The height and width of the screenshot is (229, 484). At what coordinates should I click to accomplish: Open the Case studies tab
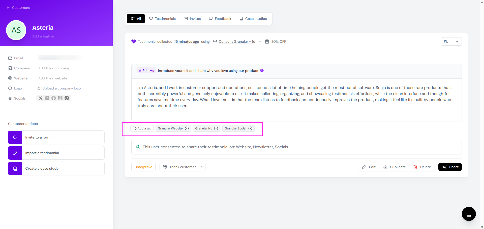[x=253, y=19]
